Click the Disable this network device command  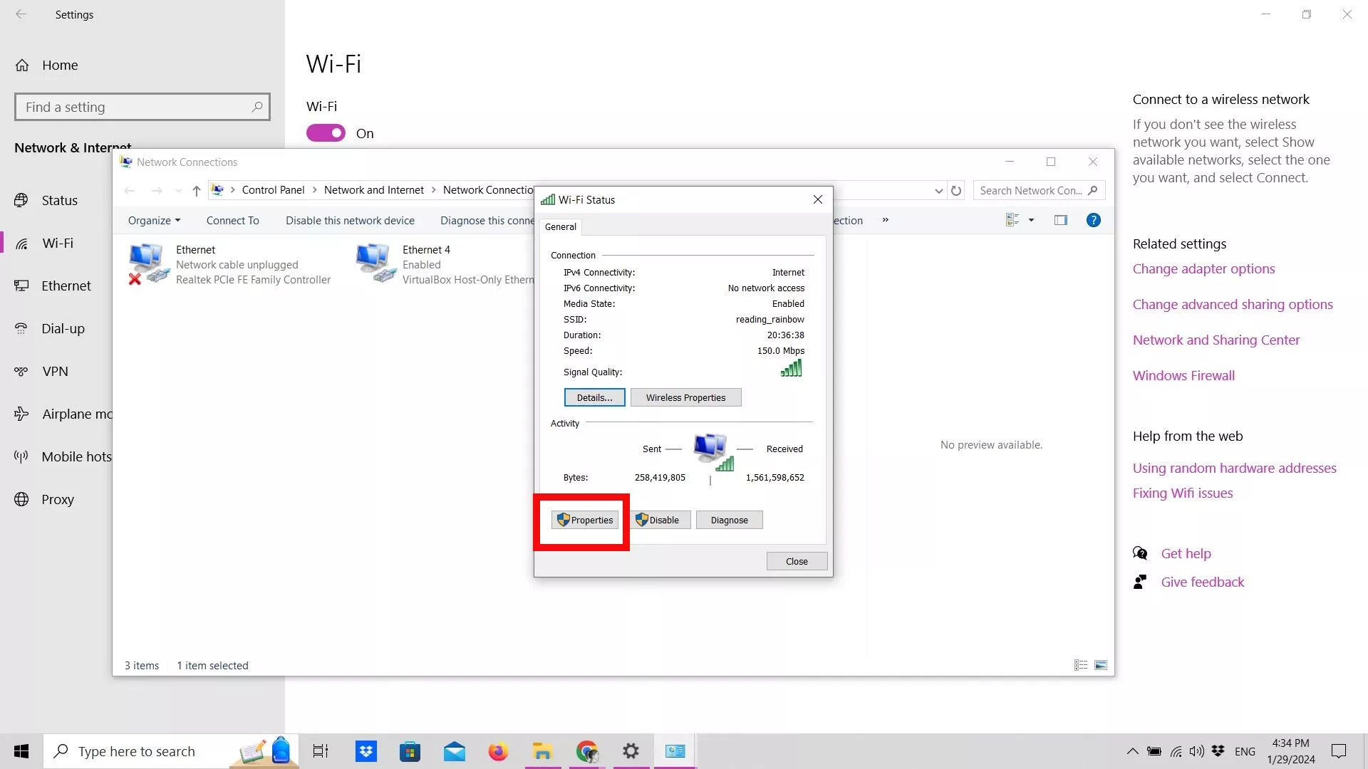point(350,221)
